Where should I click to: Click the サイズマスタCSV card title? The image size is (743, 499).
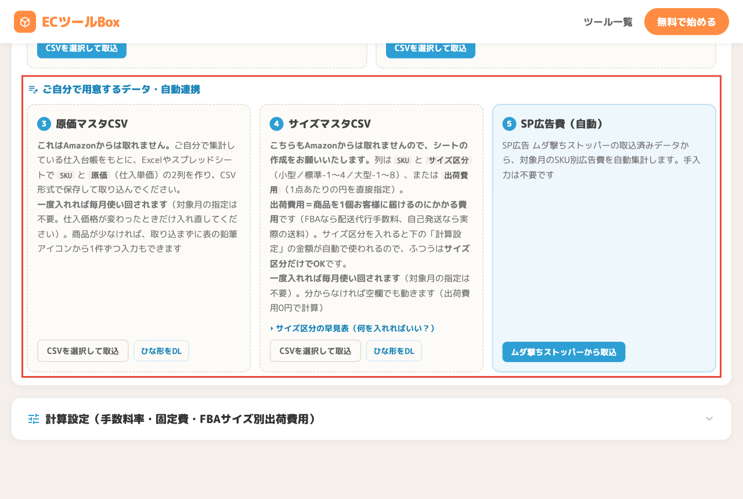330,124
